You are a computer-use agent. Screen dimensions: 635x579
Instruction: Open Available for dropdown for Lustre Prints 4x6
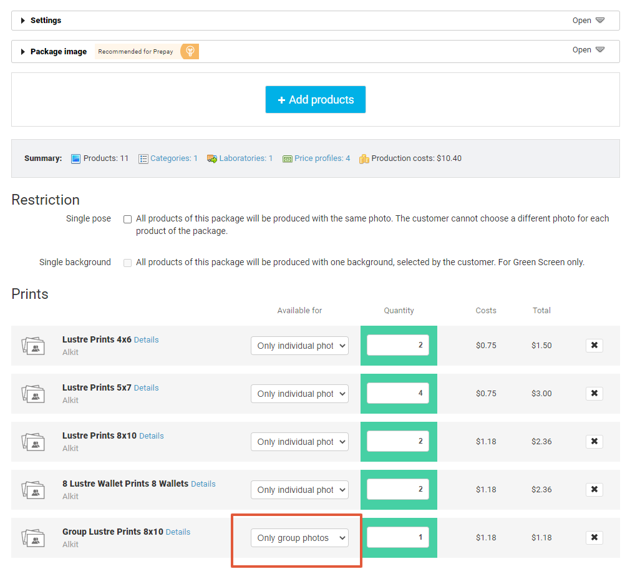pyautogui.click(x=299, y=346)
